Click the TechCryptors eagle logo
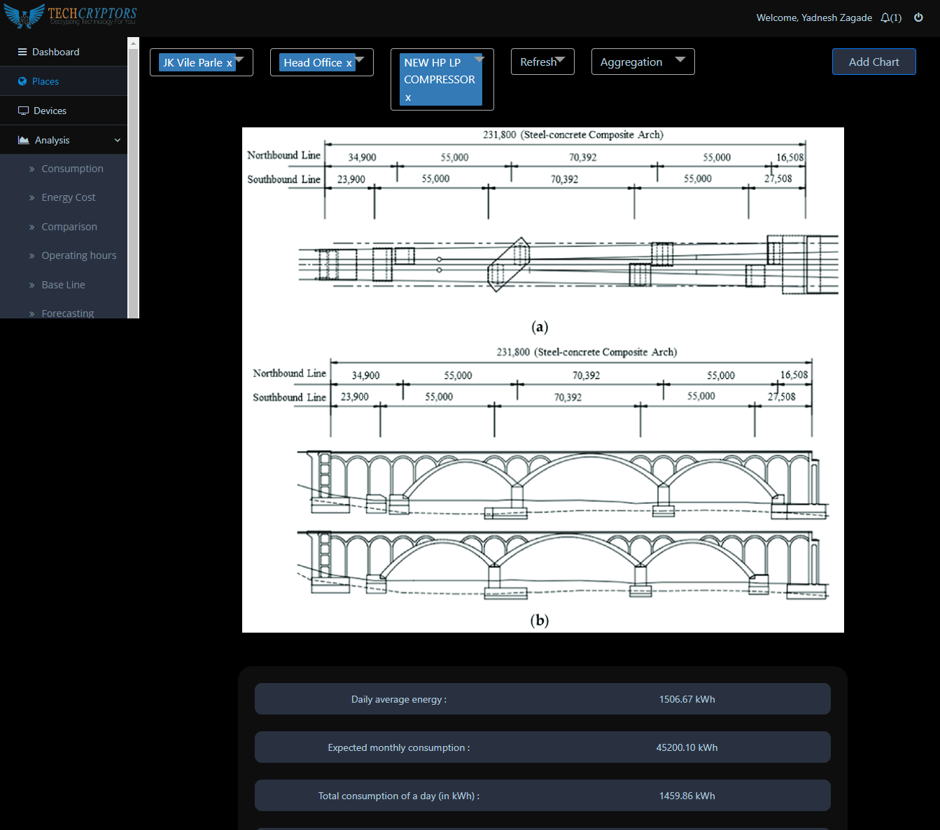The image size is (940, 830). point(23,16)
